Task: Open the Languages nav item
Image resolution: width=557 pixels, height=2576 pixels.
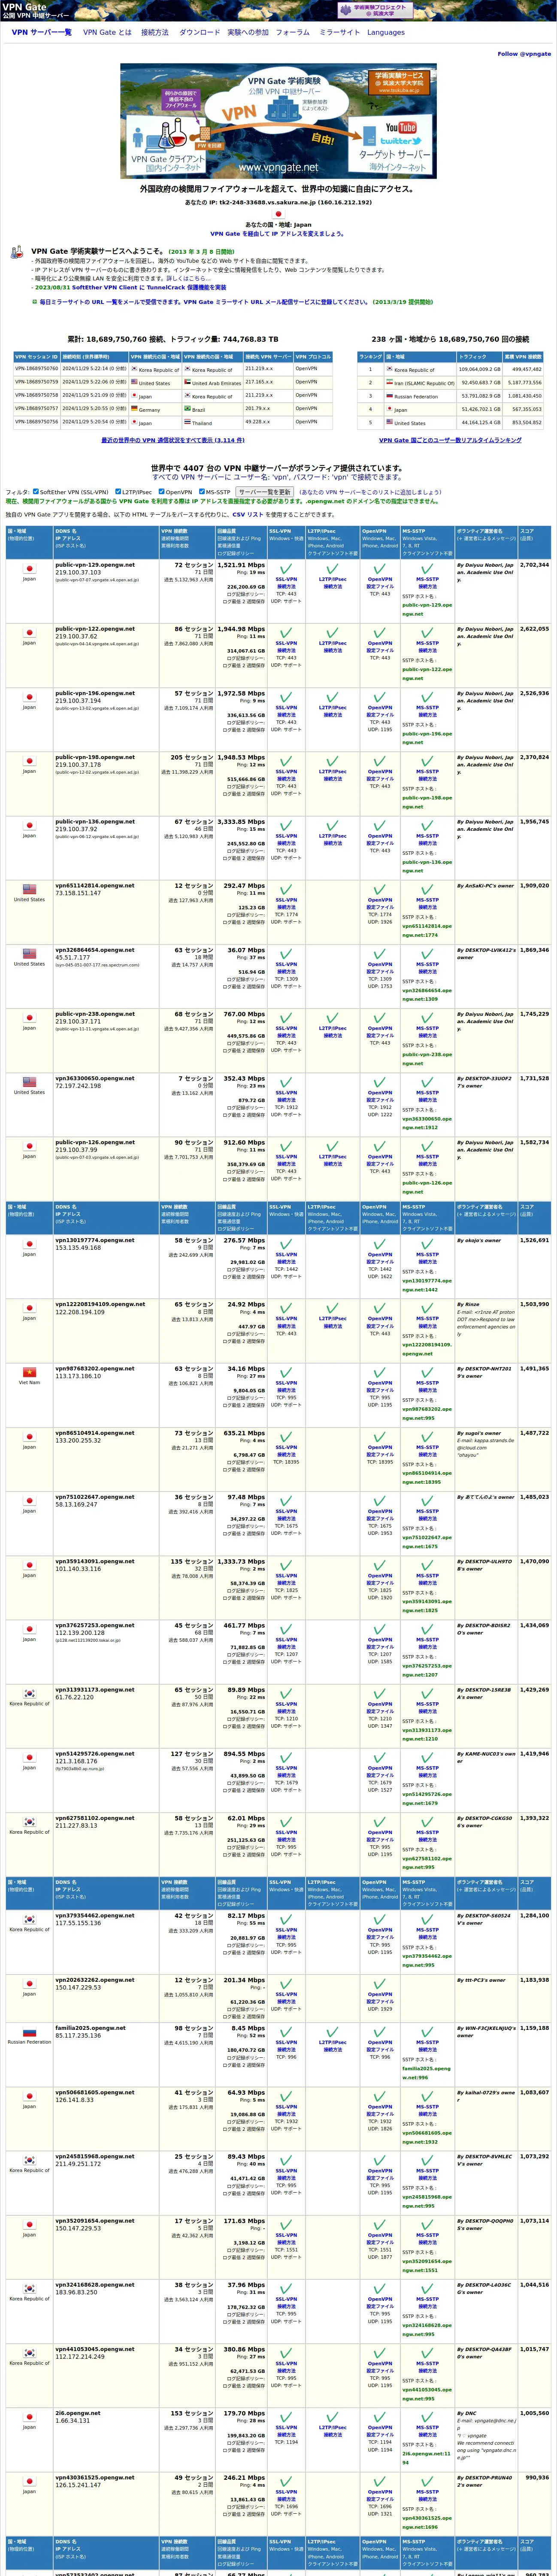Action: point(386,32)
